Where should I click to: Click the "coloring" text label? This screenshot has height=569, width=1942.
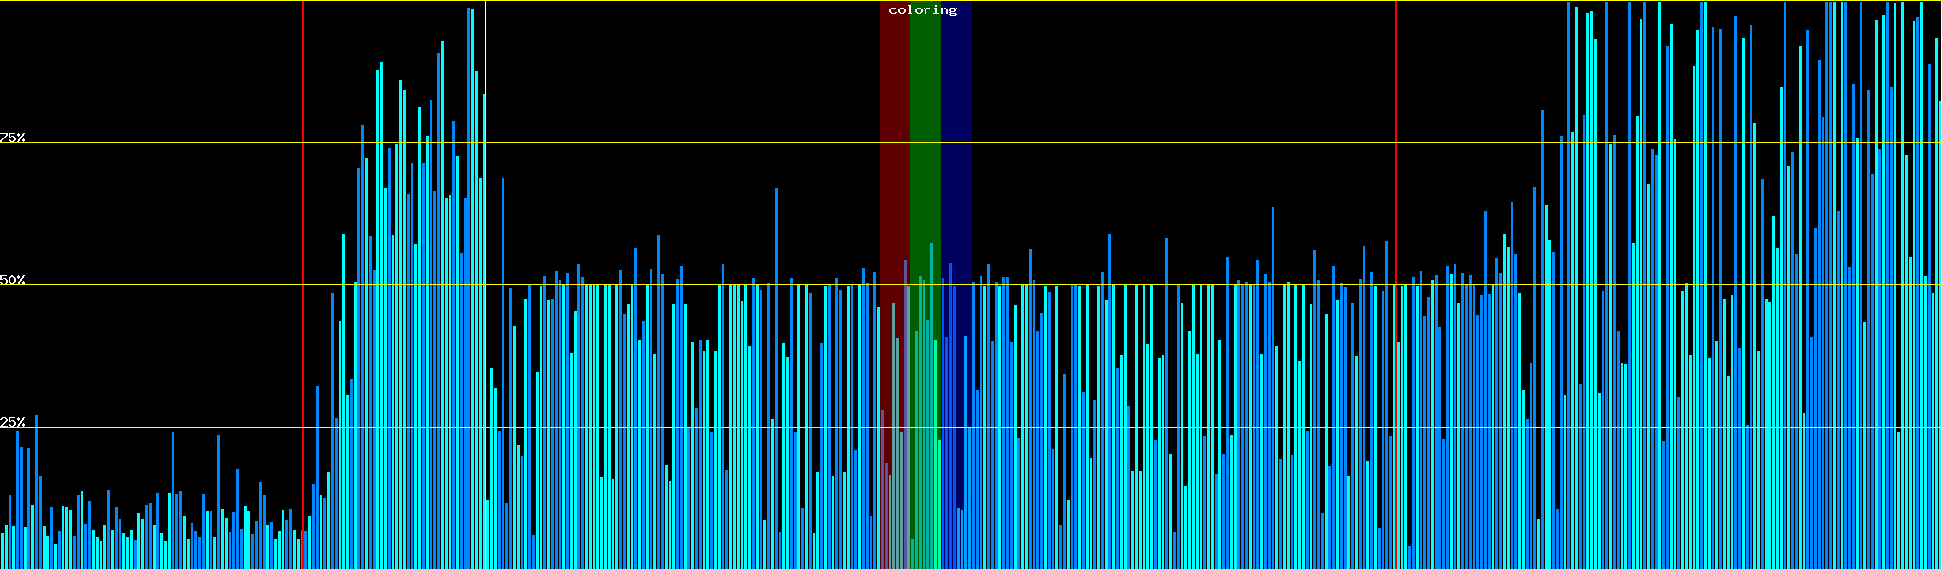pyautogui.click(x=923, y=10)
